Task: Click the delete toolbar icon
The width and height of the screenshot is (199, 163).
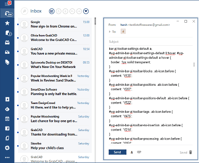Action: [x=65, y=11]
